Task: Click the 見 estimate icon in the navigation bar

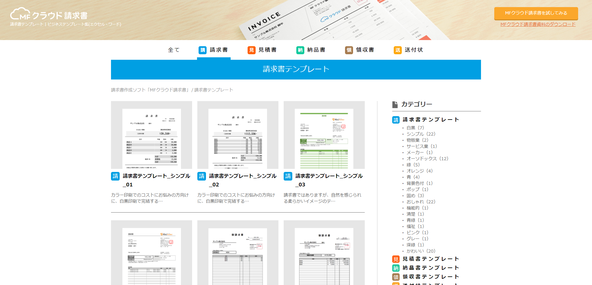Action: pos(251,50)
